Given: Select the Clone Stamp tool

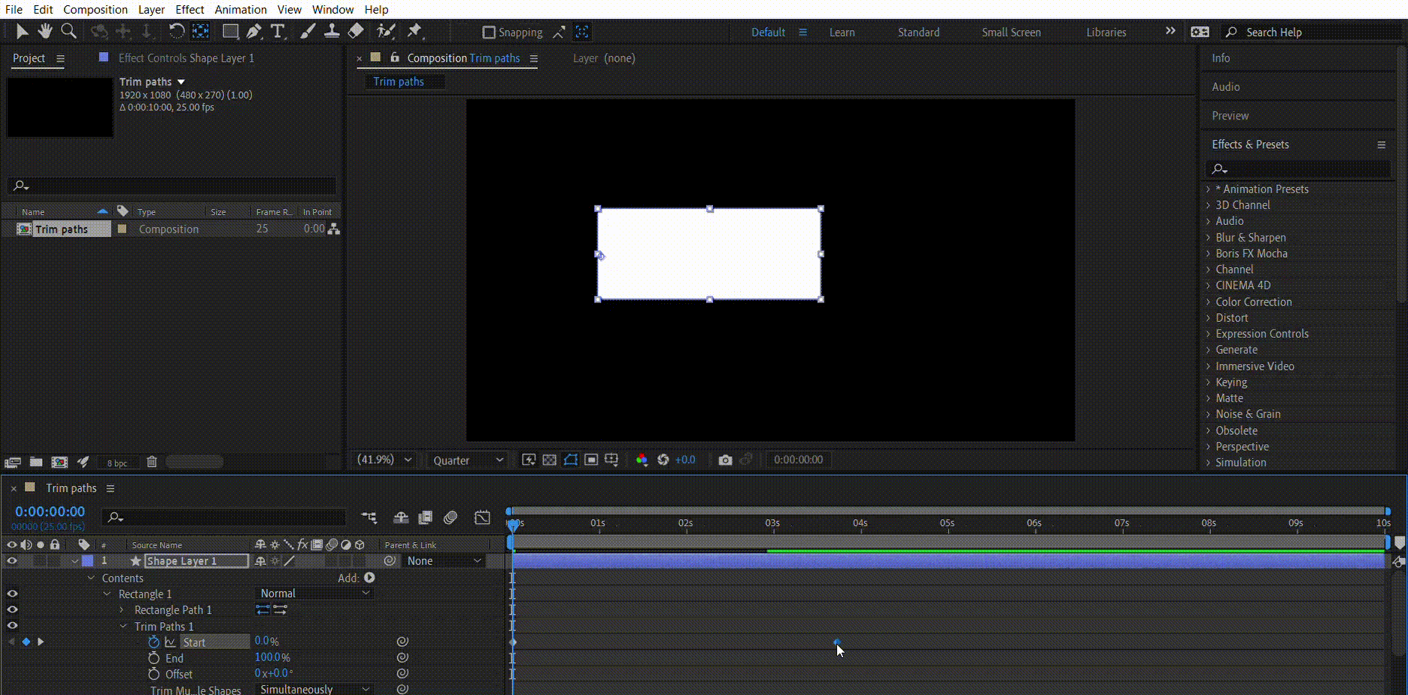Looking at the screenshot, I should [x=331, y=31].
